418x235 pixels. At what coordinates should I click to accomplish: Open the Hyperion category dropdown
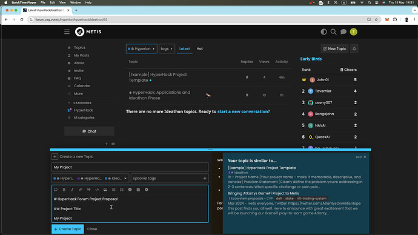tap(142, 49)
